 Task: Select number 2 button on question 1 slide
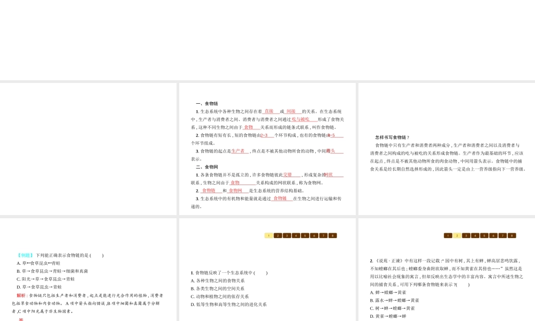click(278, 235)
